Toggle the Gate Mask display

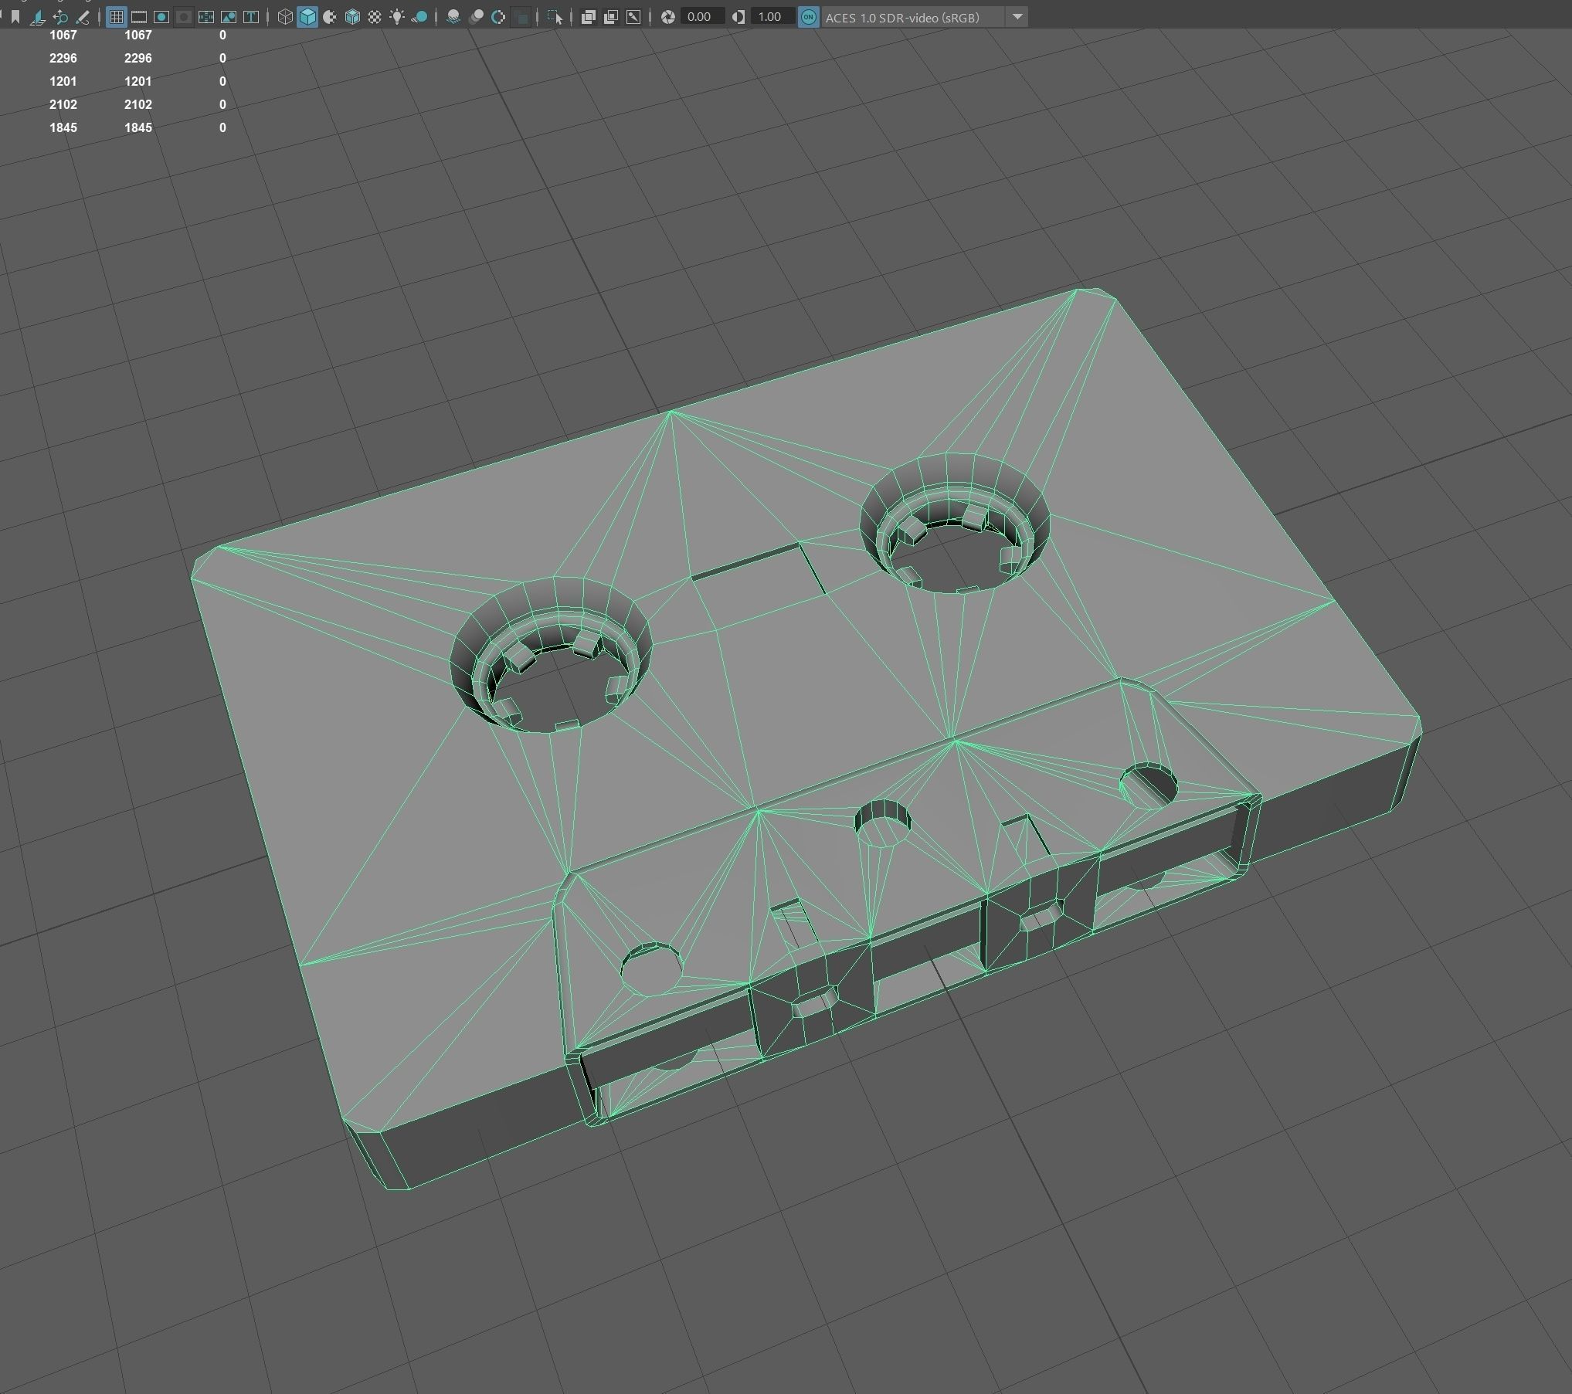(x=184, y=16)
